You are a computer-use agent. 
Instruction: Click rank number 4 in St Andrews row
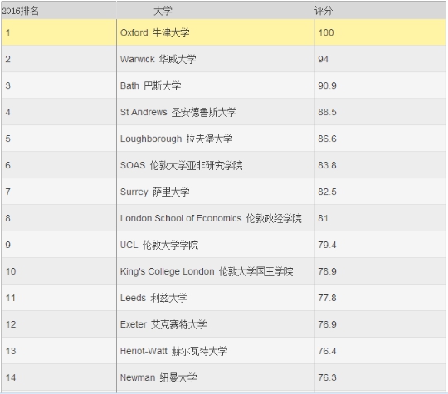8,112
